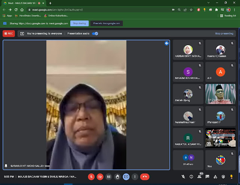Click camera permission icon in address bar
Viewport: 240px width, 185px height.
[x=173, y=10]
